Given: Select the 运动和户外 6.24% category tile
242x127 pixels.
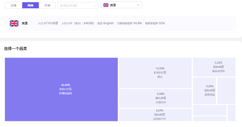Looking at the screenshot, I should coord(156,115).
